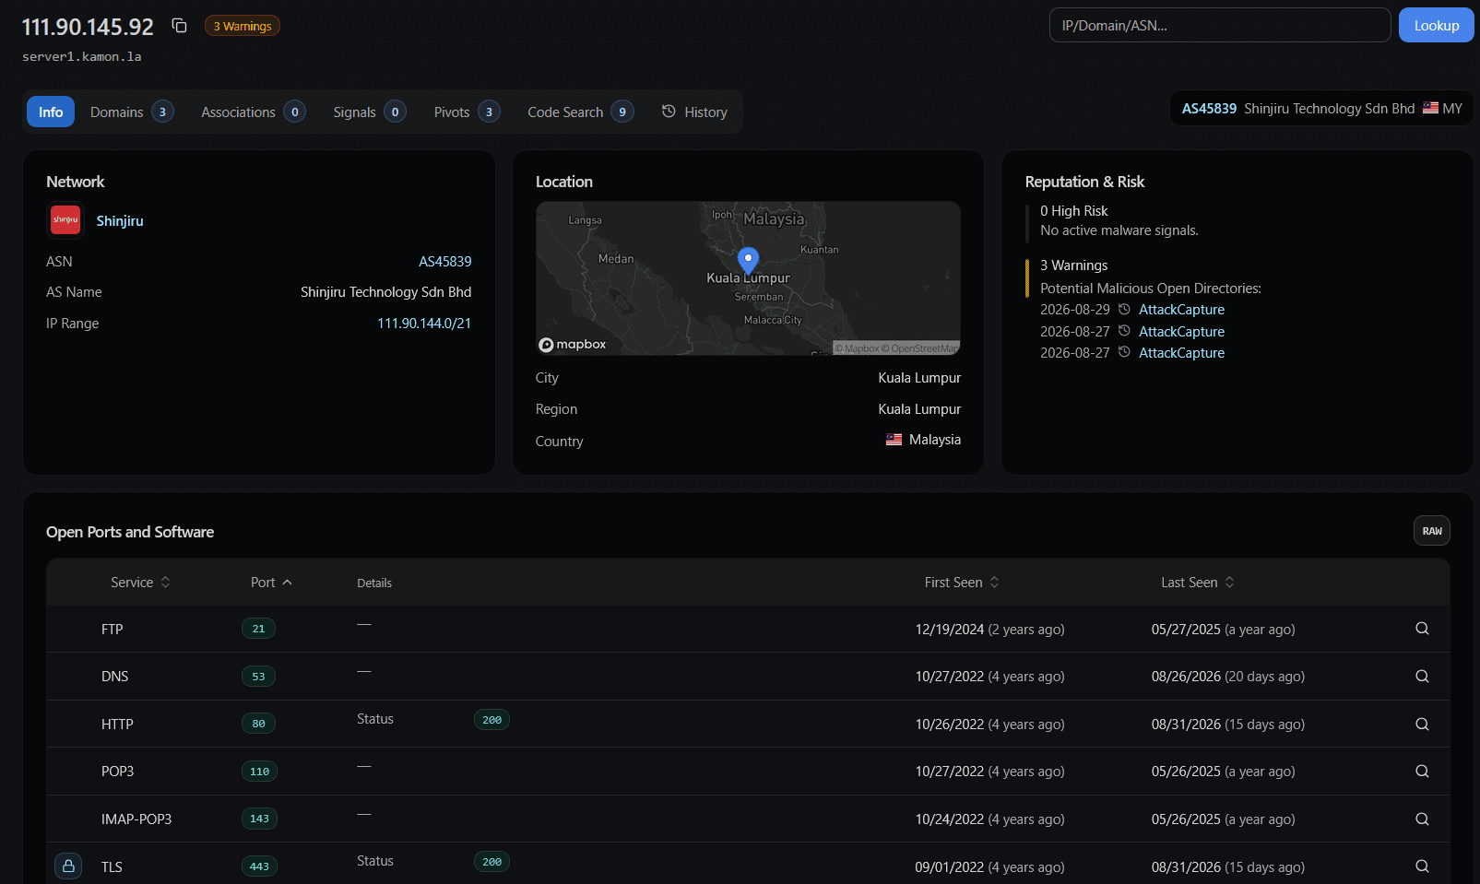Click the port 21 badge
Image resolution: width=1480 pixels, height=884 pixels.
click(258, 629)
